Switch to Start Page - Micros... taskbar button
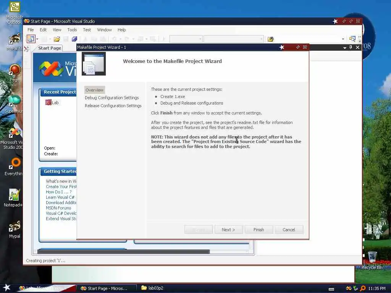Screen dimensions: 391x293 pyautogui.click(x=107, y=288)
